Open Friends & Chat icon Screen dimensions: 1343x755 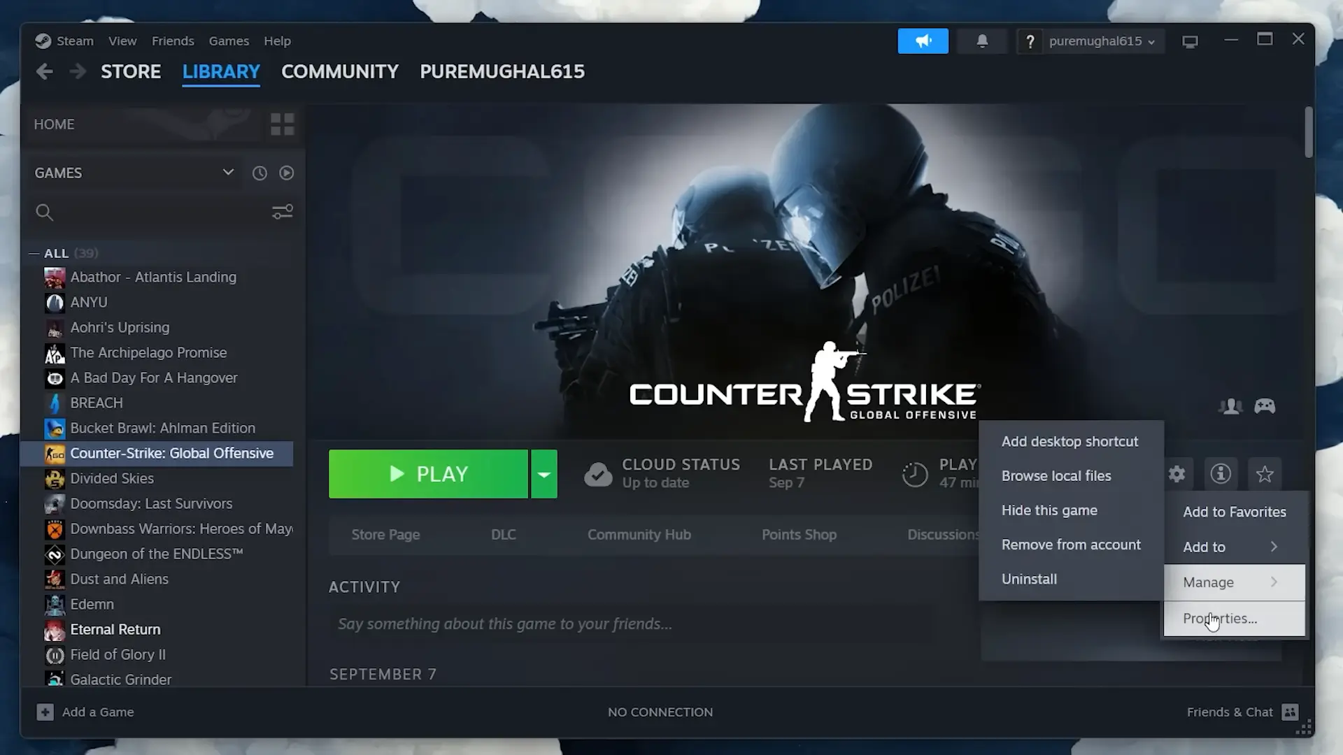(x=1290, y=712)
